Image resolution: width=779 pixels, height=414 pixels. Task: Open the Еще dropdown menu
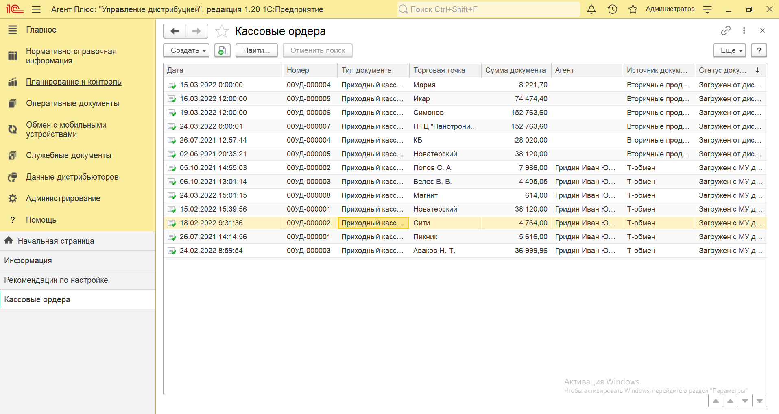tap(729, 50)
